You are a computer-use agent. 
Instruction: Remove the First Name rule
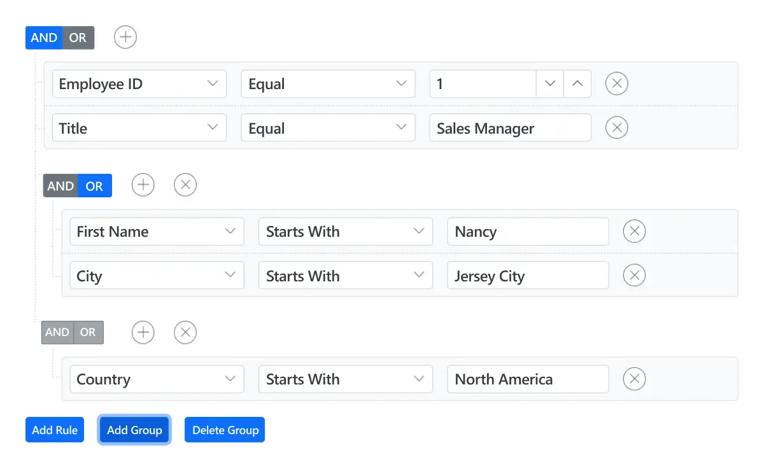pyautogui.click(x=634, y=231)
